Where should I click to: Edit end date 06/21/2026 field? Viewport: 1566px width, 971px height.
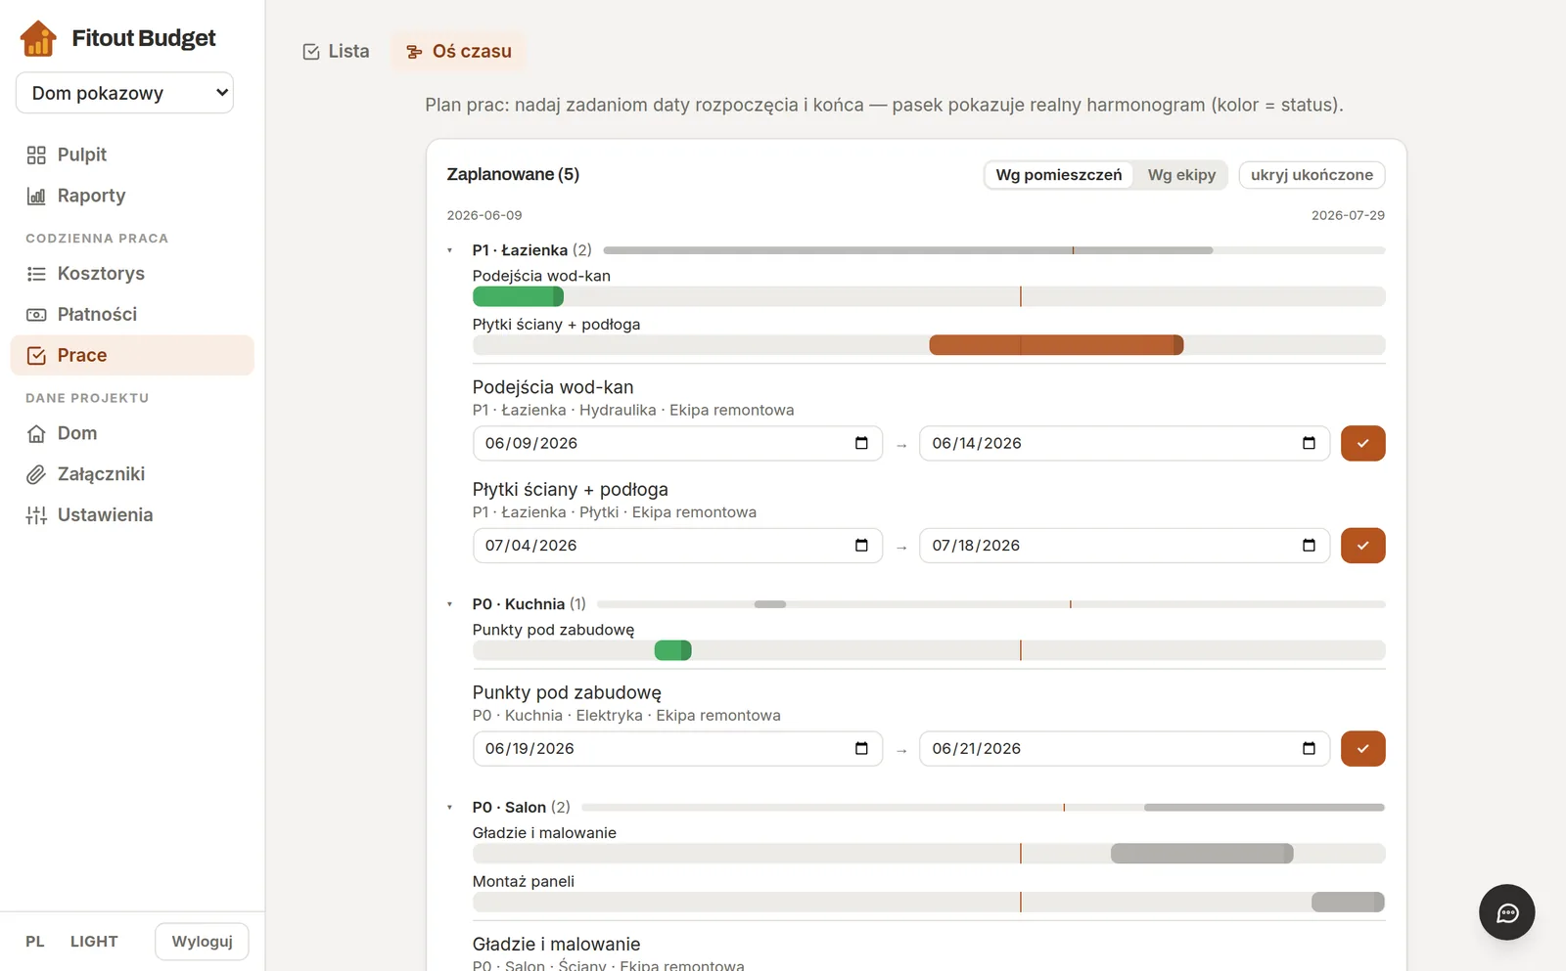[x=1125, y=749]
